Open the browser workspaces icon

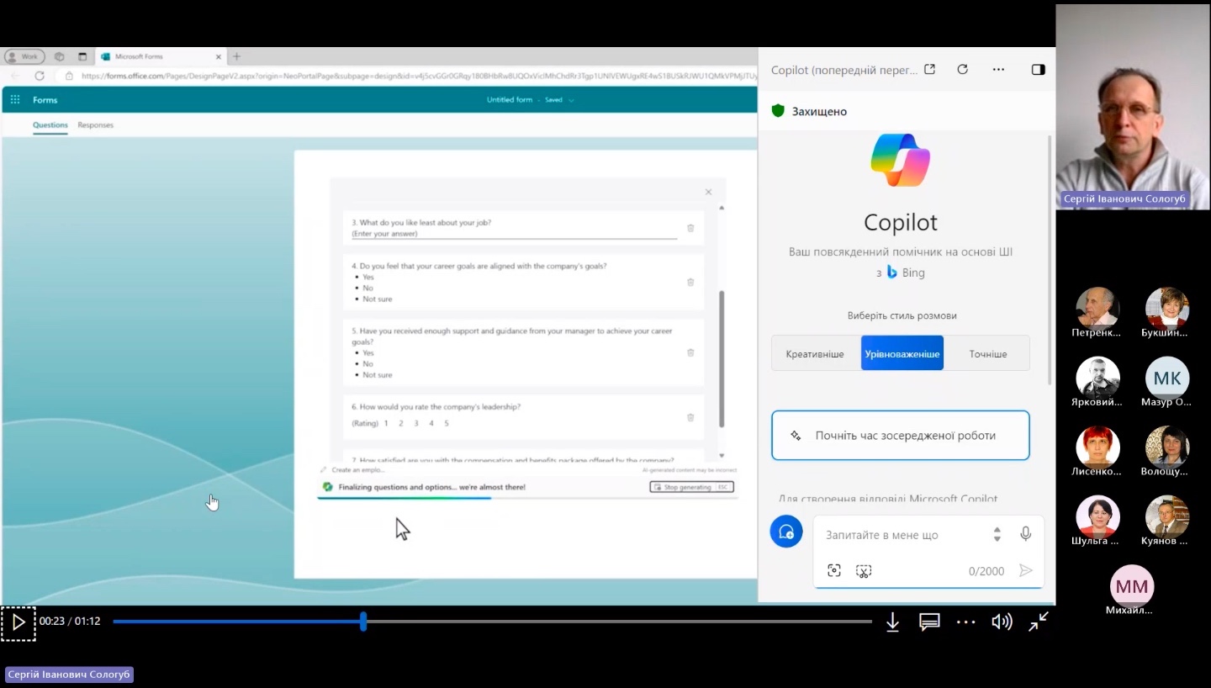[59, 56]
